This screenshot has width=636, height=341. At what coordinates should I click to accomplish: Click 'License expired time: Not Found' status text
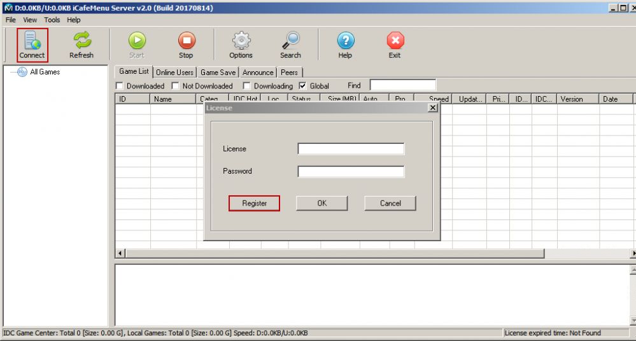pos(553,333)
